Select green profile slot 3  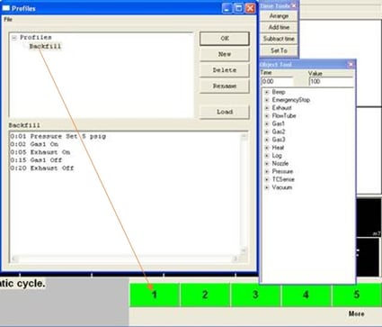(x=255, y=295)
